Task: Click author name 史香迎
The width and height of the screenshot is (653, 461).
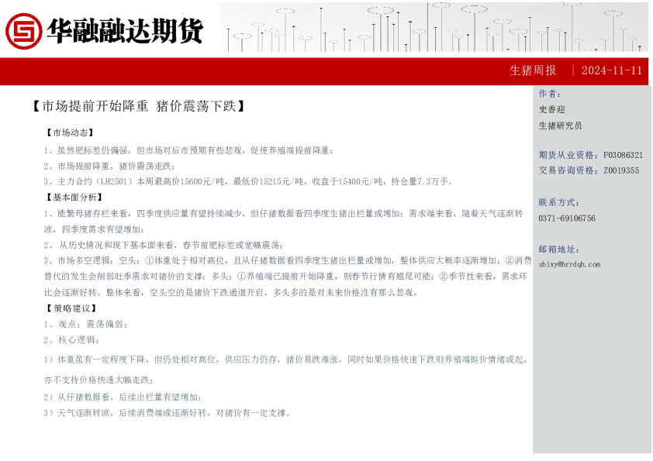Action: pyautogui.click(x=552, y=109)
